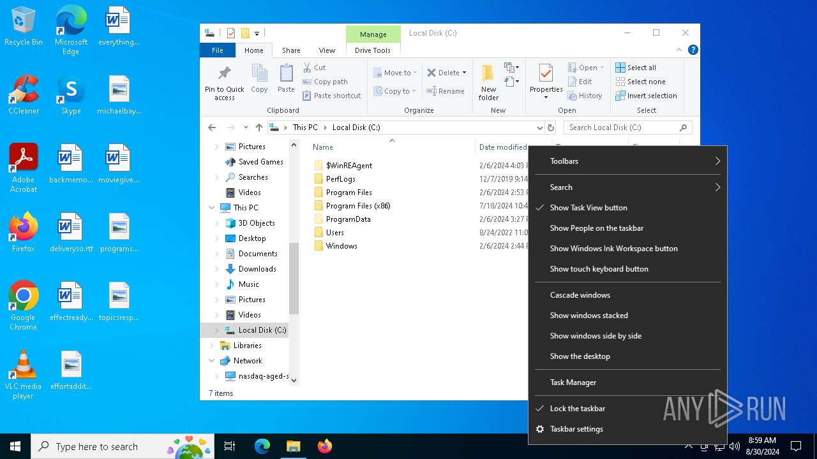
Task: Click the Cut scissors icon
Action: 307,68
